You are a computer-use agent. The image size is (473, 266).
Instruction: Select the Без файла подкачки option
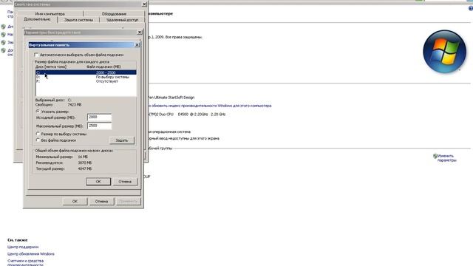[x=38, y=140]
